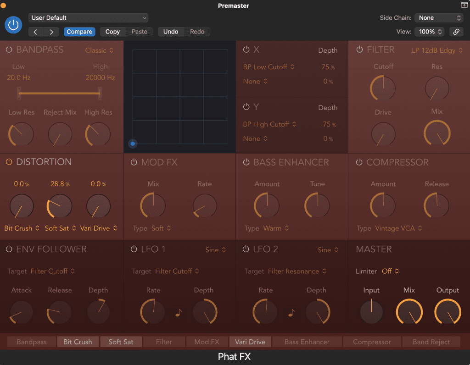Click the Bandpass Low Res knob
The image size is (470, 365).
tap(21, 134)
